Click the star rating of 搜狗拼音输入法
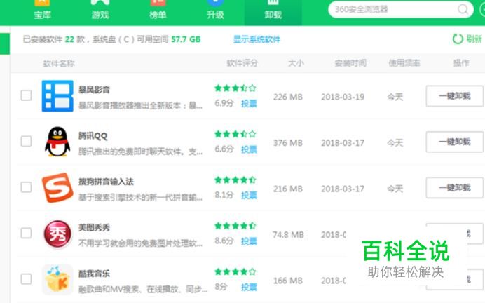485x303 pixels. point(235,180)
